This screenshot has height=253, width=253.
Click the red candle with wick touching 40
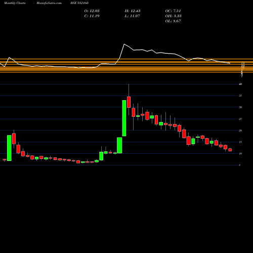[x=129, y=102]
